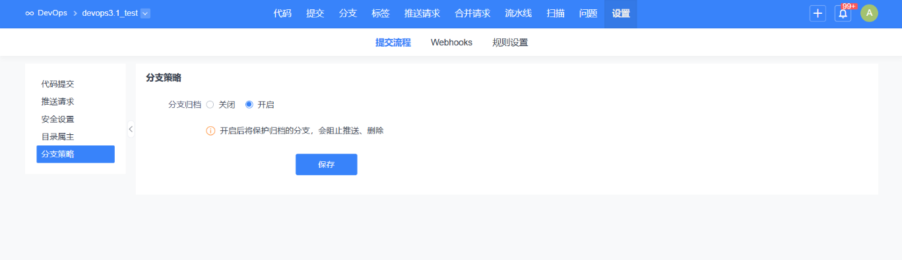Switch to Webhooks tab
The height and width of the screenshot is (260, 902).
[451, 42]
